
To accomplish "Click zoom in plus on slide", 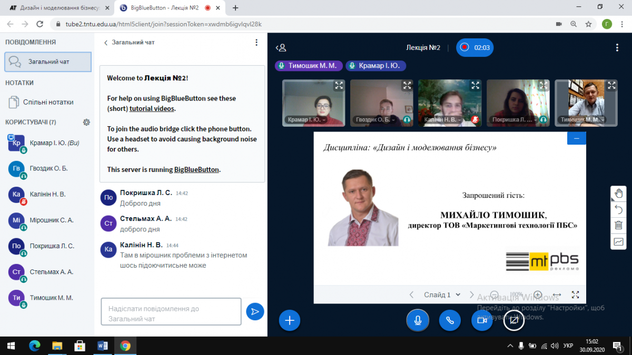I will point(537,295).
